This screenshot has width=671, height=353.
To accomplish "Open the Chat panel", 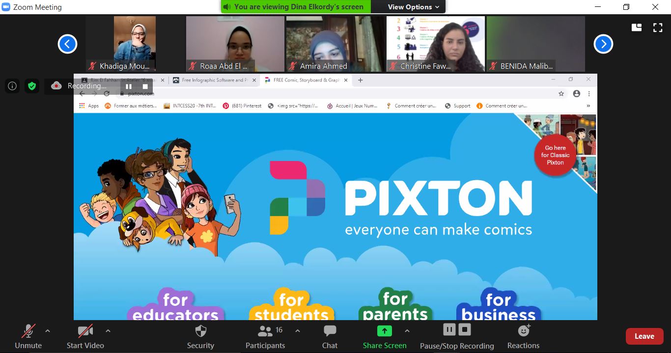I will pyautogui.click(x=330, y=331).
